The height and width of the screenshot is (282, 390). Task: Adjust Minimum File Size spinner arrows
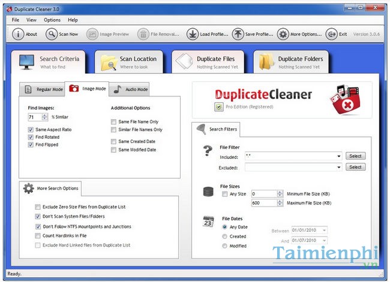[x=280, y=193]
